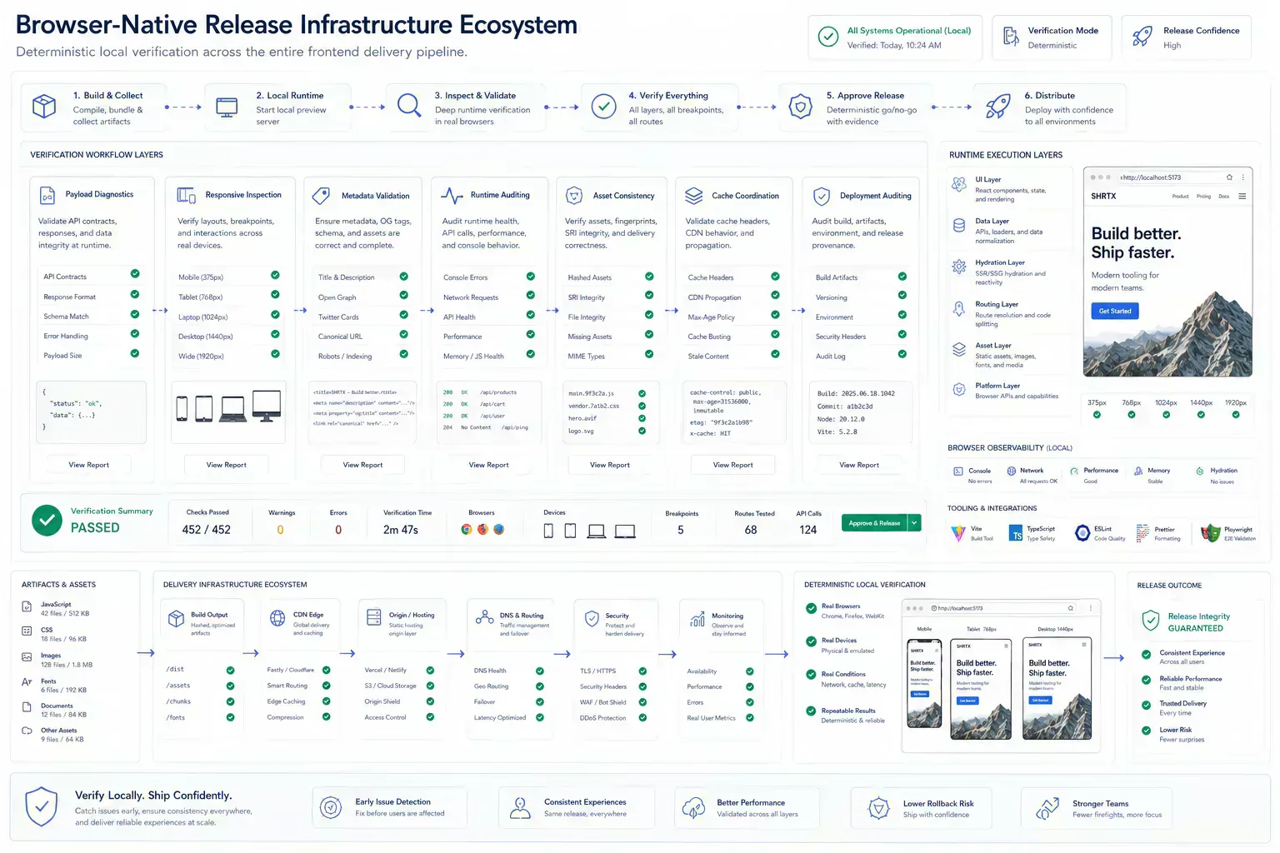Click the Cache Coordination layers icon
This screenshot has height=853, width=1280.
click(x=693, y=196)
